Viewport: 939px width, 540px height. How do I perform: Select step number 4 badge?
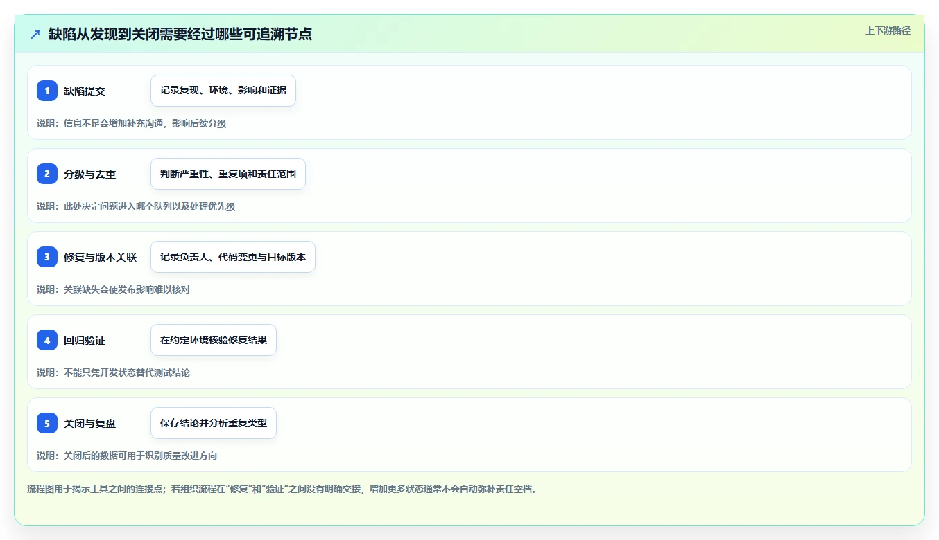[47, 340]
